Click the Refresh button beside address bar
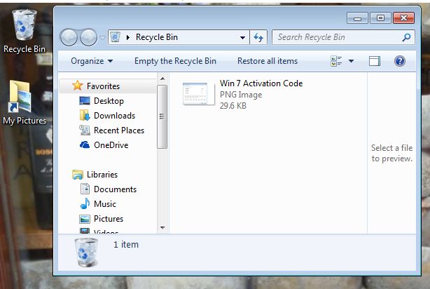This screenshot has height=289, width=430. pos(258,37)
